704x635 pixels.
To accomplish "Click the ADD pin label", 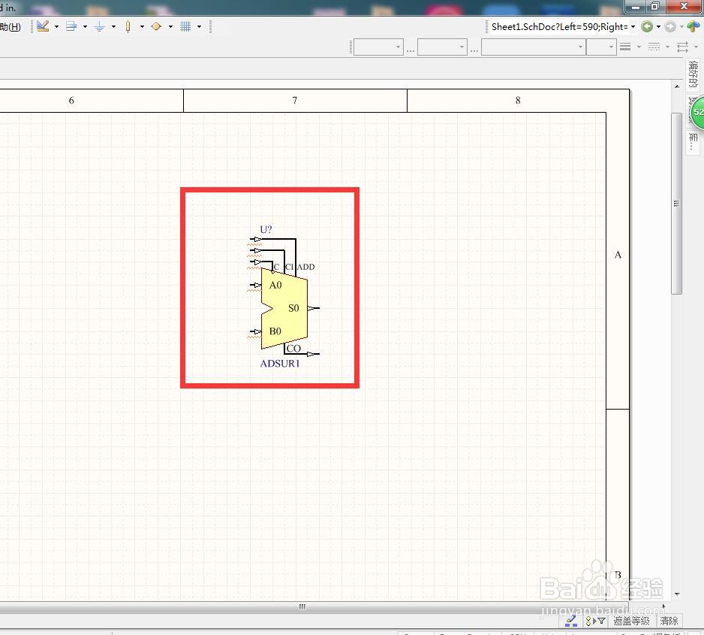I will point(305,267).
